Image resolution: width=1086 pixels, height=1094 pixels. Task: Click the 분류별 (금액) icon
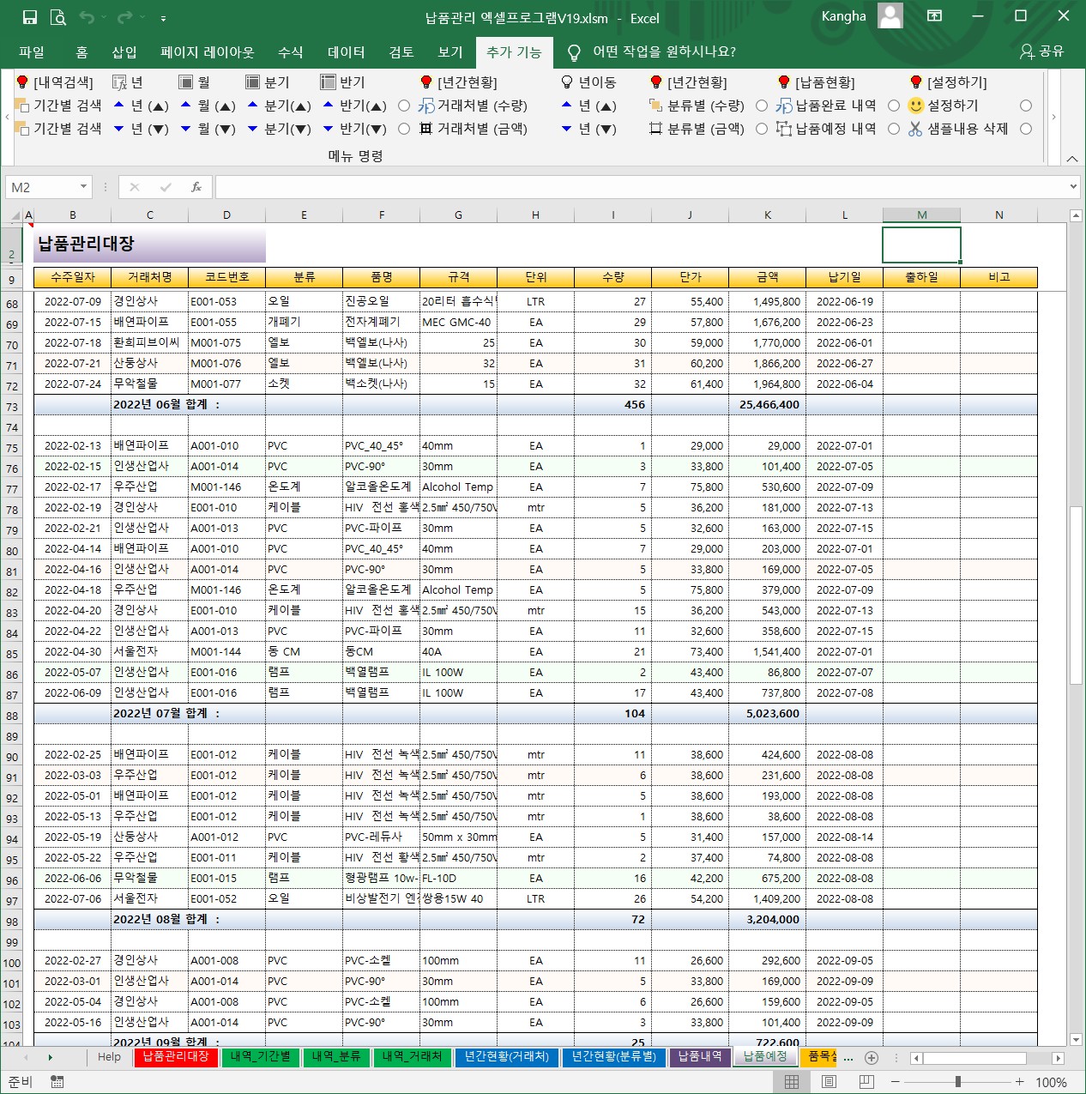[656, 129]
